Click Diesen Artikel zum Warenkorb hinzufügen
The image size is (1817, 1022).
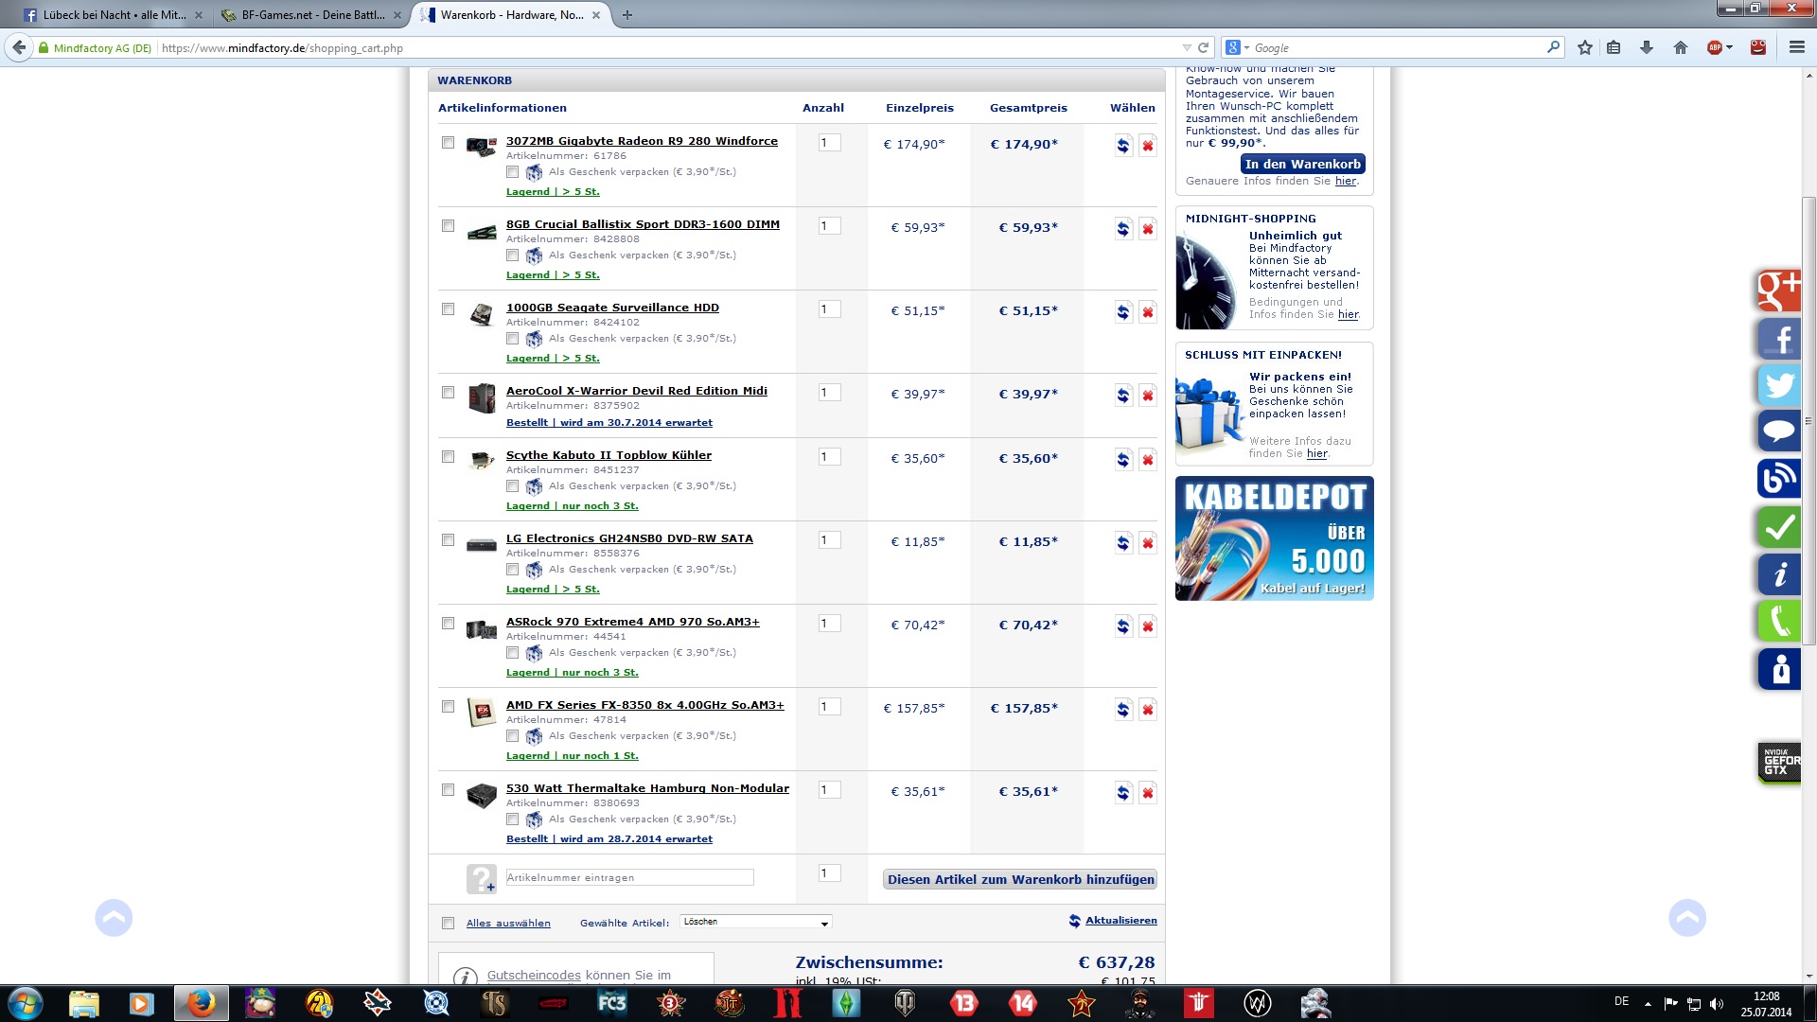[1020, 879]
